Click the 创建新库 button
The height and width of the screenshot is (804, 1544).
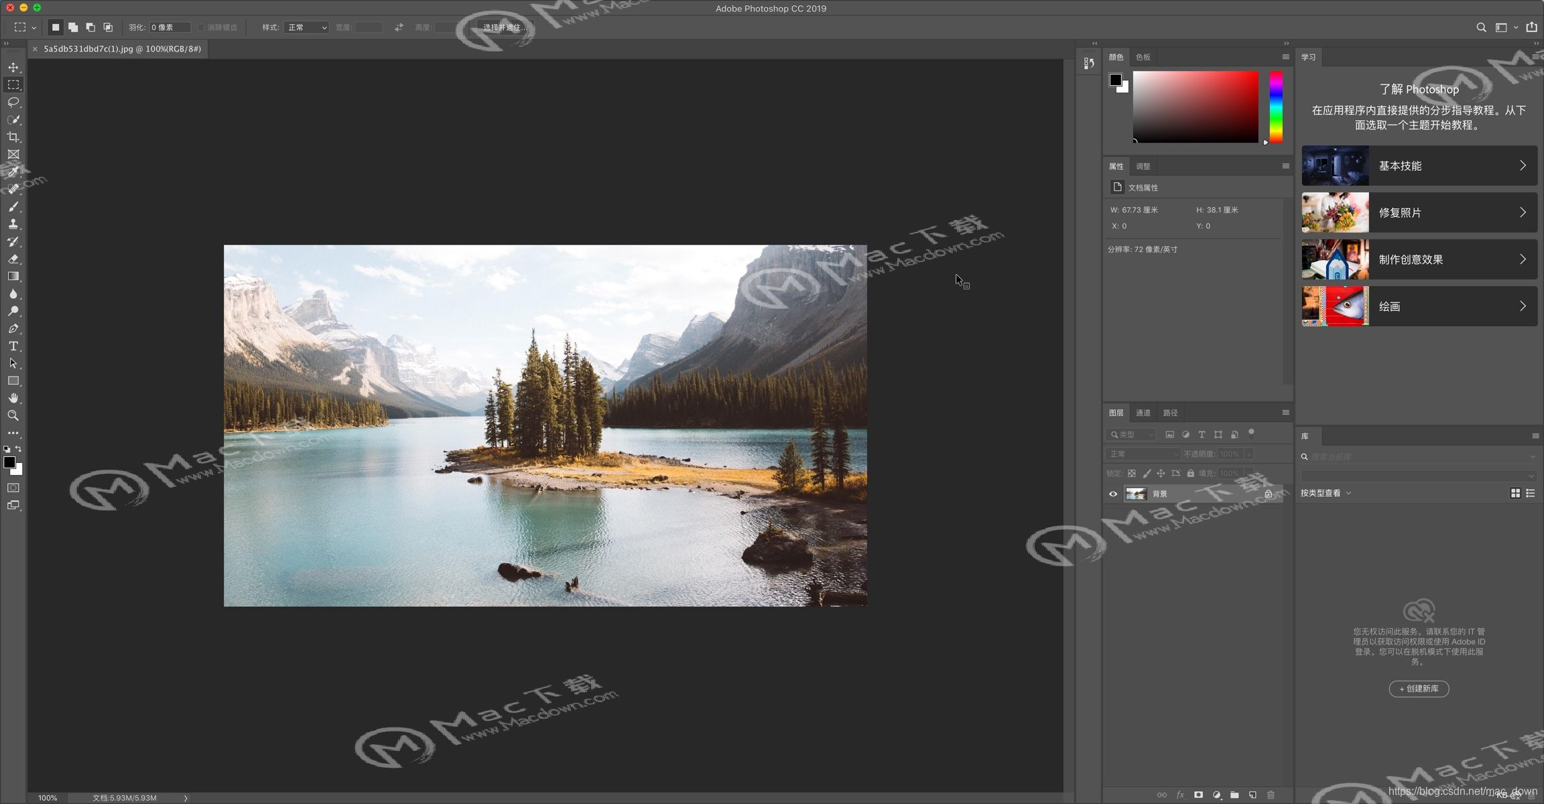(x=1419, y=689)
